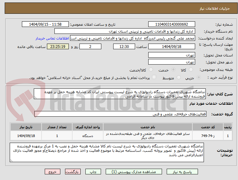This screenshot has height=180, width=238.
Task: Click the خروج exit button
Action: 53,172
